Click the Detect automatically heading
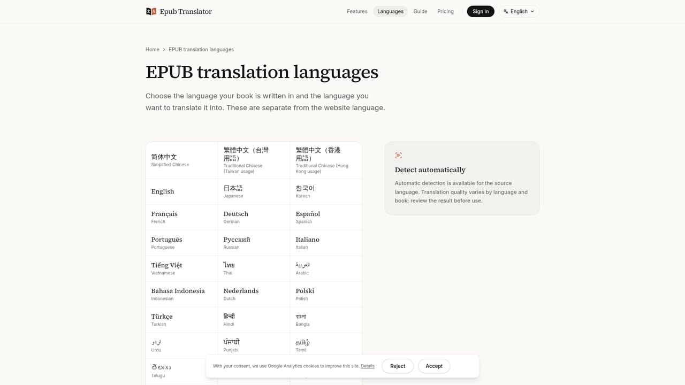 430,170
